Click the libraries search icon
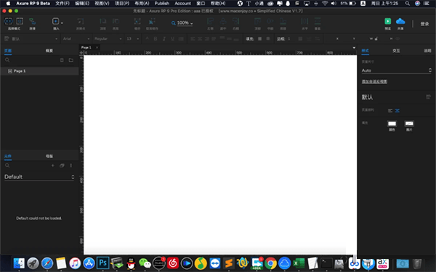436x272 pixels. pos(7,165)
